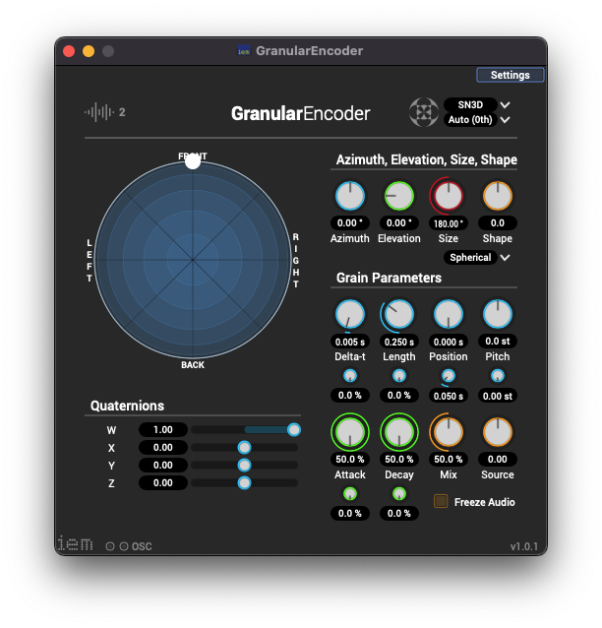The image size is (602, 628).
Task: Click the Quaternion W slider handle
Action: (x=294, y=430)
